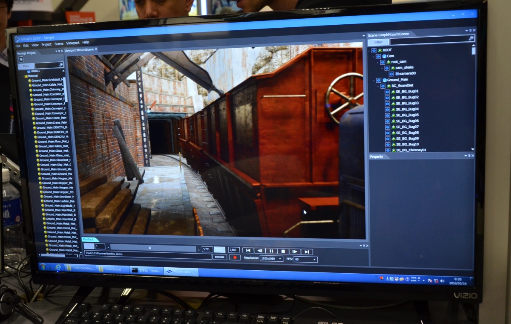
Task: Open the Windows Start menu
Action: (43, 266)
